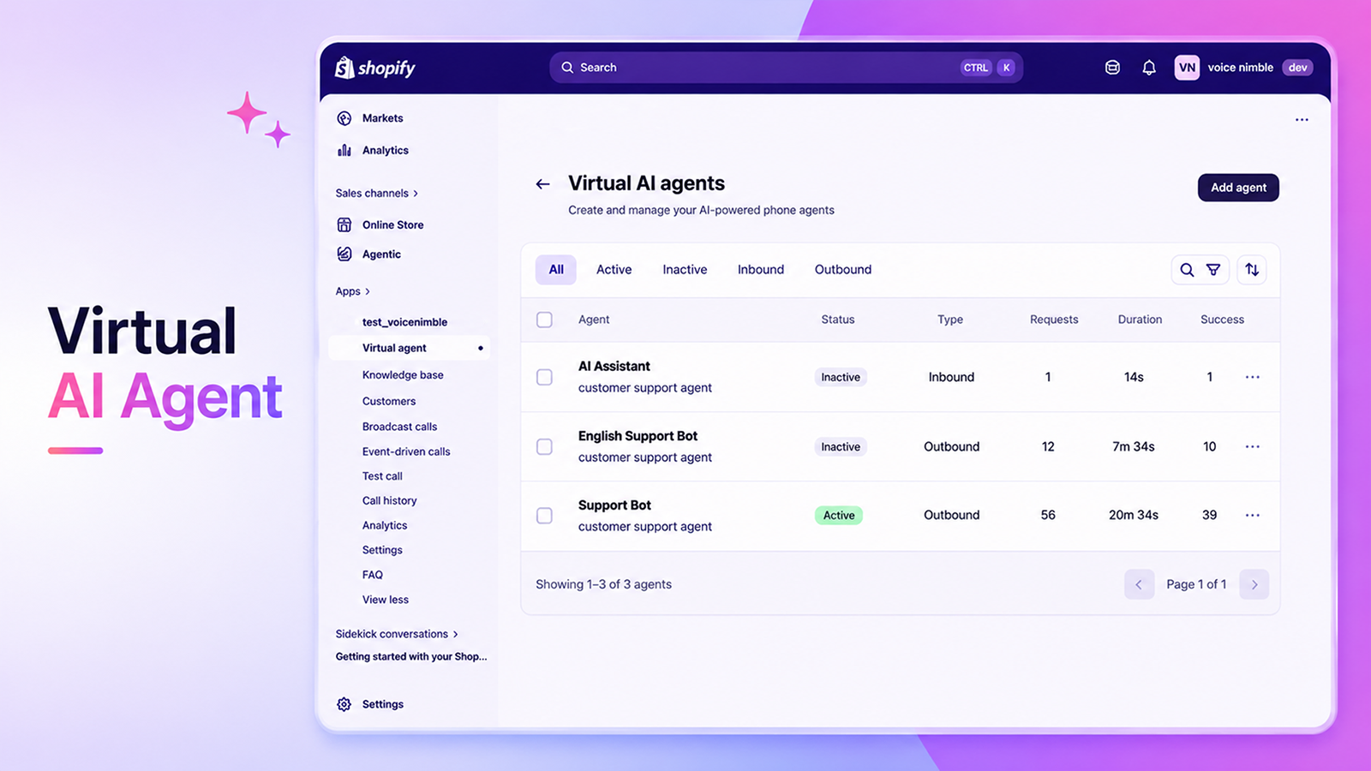
Task: Open Support Bot row actions menu
Action: (1253, 515)
